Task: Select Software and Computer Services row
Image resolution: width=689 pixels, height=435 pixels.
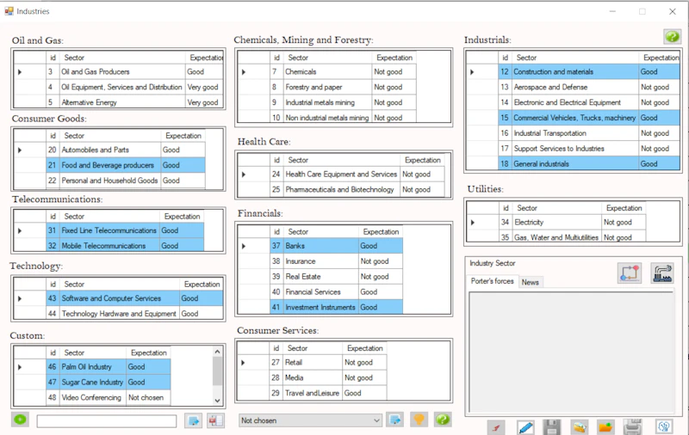Action: 119,298
